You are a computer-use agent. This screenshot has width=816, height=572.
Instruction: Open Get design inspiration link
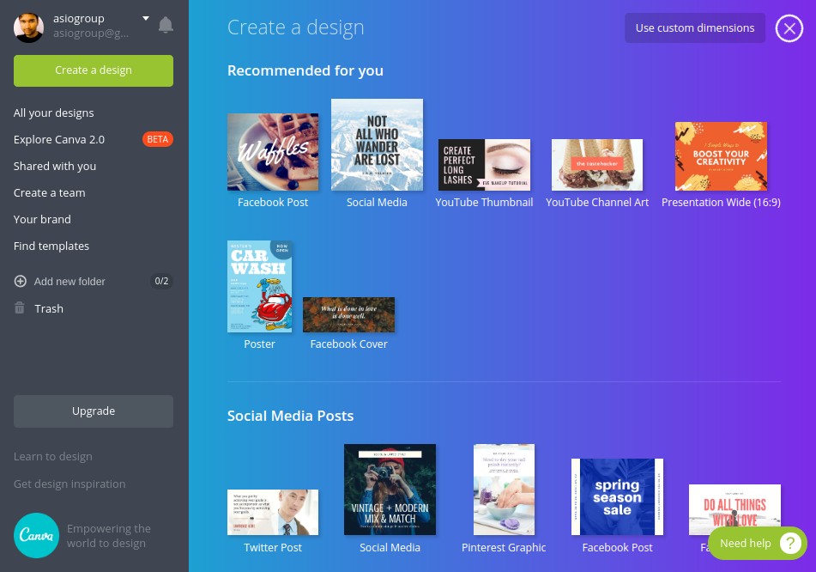[70, 484]
